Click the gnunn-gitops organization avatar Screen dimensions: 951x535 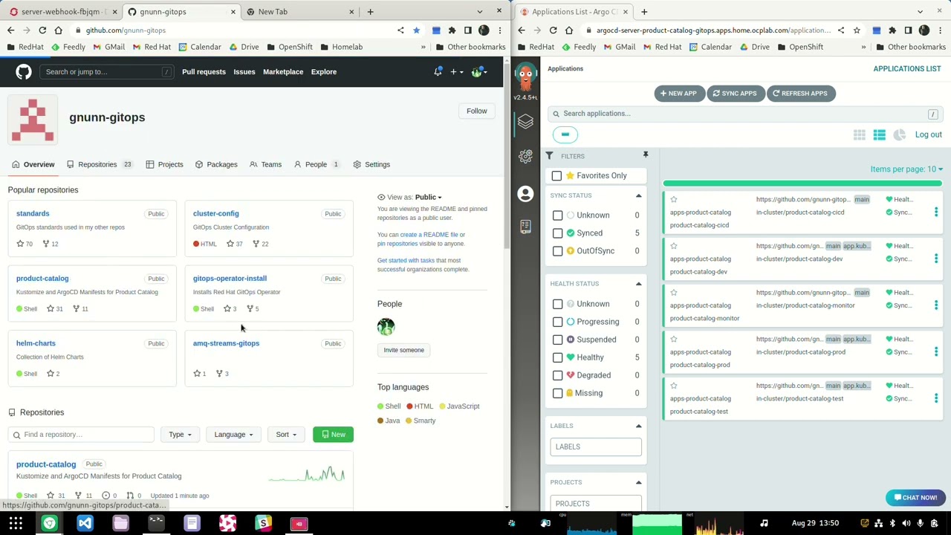[x=33, y=119]
